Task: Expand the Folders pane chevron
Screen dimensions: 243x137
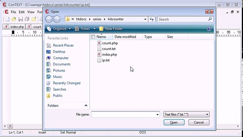Action: point(86,105)
